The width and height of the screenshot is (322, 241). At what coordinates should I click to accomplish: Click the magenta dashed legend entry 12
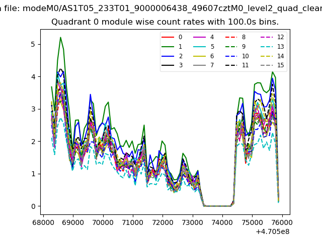[x=271, y=37]
